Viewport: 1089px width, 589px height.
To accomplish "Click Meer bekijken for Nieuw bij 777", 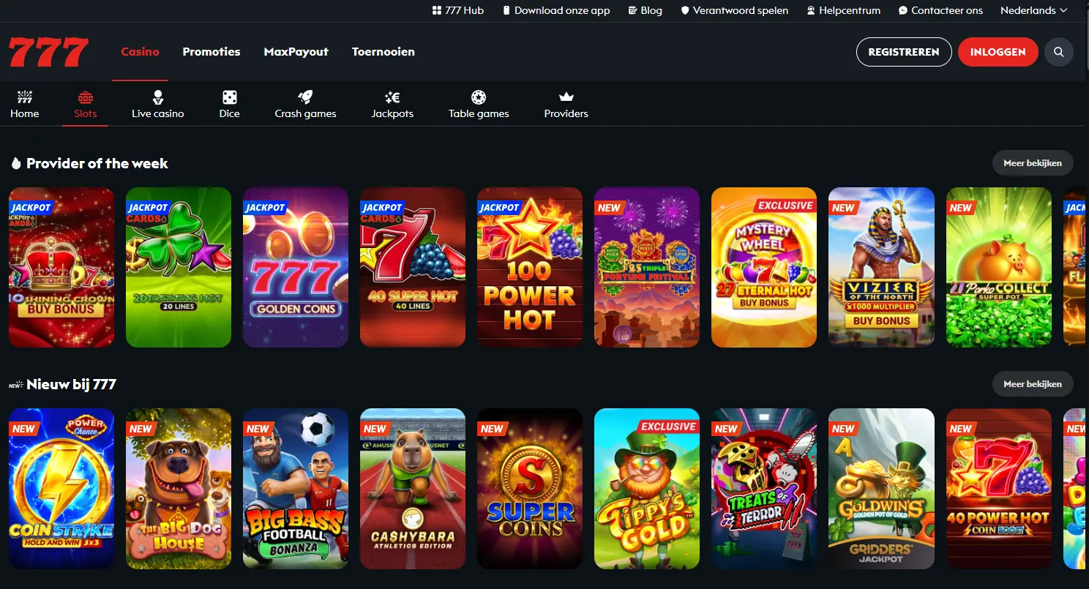I will click(x=1033, y=384).
